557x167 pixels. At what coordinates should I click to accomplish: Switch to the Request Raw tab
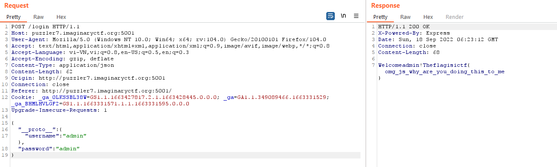pyautogui.click(x=39, y=17)
